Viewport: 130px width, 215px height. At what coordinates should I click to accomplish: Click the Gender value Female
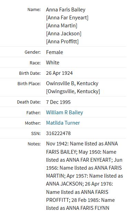(54, 52)
